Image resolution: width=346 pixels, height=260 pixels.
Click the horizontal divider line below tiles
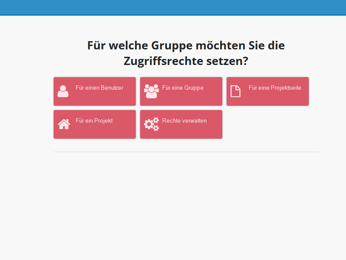[186, 152]
